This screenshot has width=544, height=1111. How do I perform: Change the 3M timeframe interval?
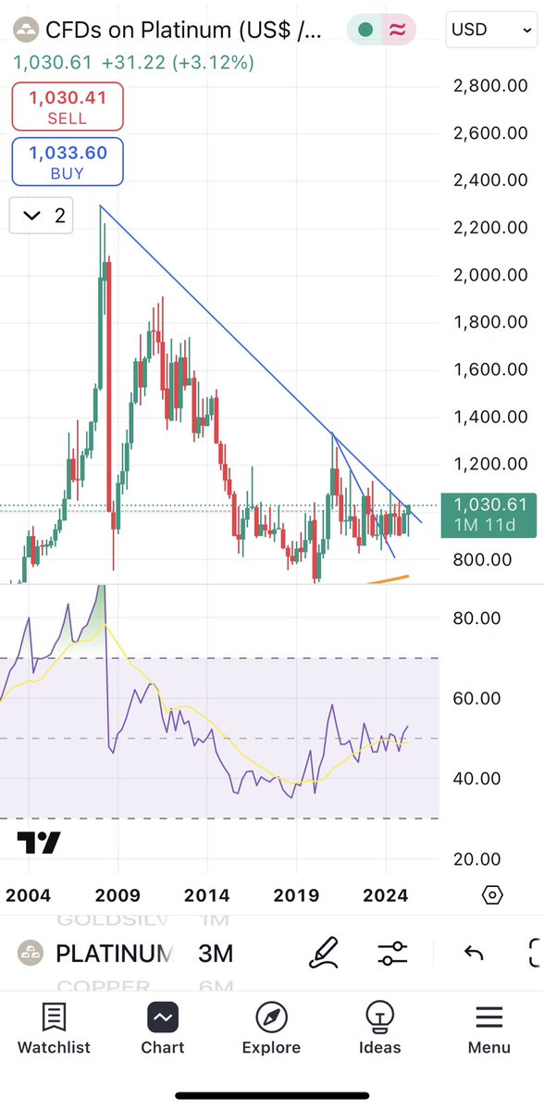[x=215, y=953]
